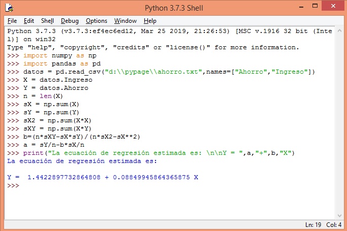Open the Edit menu

tap(29, 21)
